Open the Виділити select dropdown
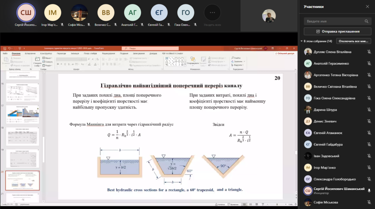The height and width of the screenshot is (209, 375). (x=237, y=65)
